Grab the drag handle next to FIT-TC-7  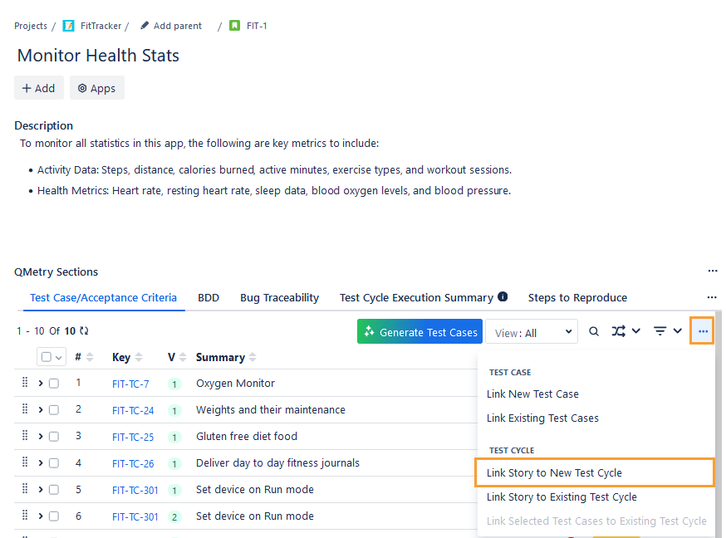coord(25,383)
